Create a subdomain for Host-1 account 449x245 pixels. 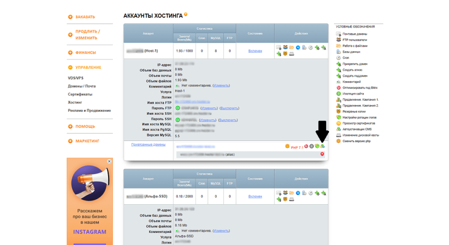(x=279, y=54)
